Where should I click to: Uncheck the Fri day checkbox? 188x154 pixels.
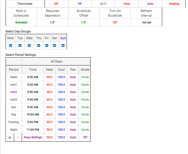coord(47,46)
